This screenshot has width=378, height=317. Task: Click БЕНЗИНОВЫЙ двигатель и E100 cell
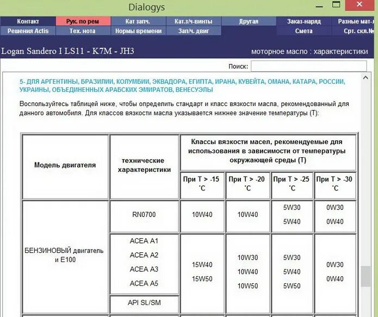[65, 256]
